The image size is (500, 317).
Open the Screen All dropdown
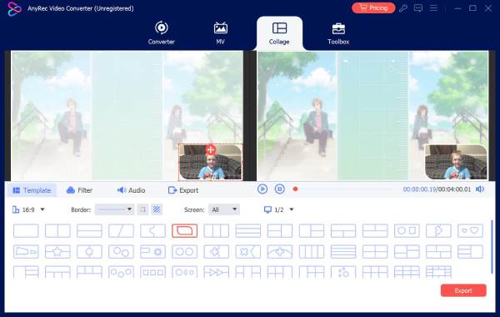pyautogui.click(x=224, y=209)
